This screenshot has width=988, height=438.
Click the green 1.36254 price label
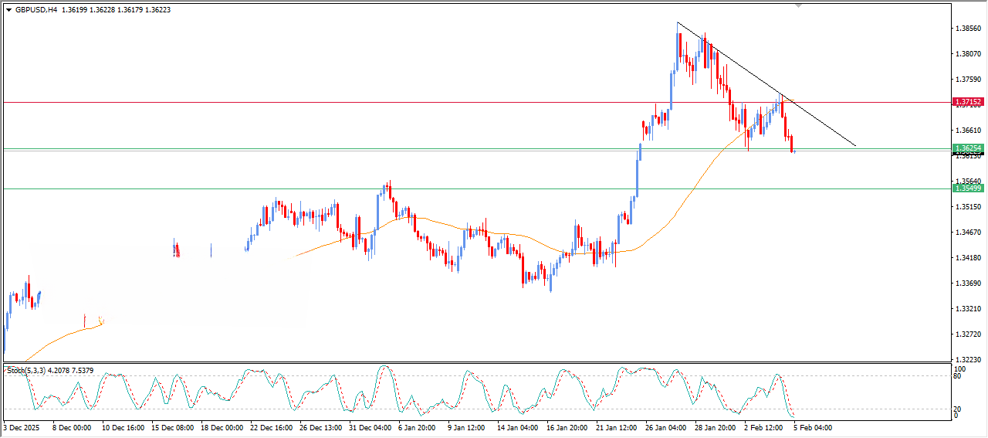coord(967,148)
